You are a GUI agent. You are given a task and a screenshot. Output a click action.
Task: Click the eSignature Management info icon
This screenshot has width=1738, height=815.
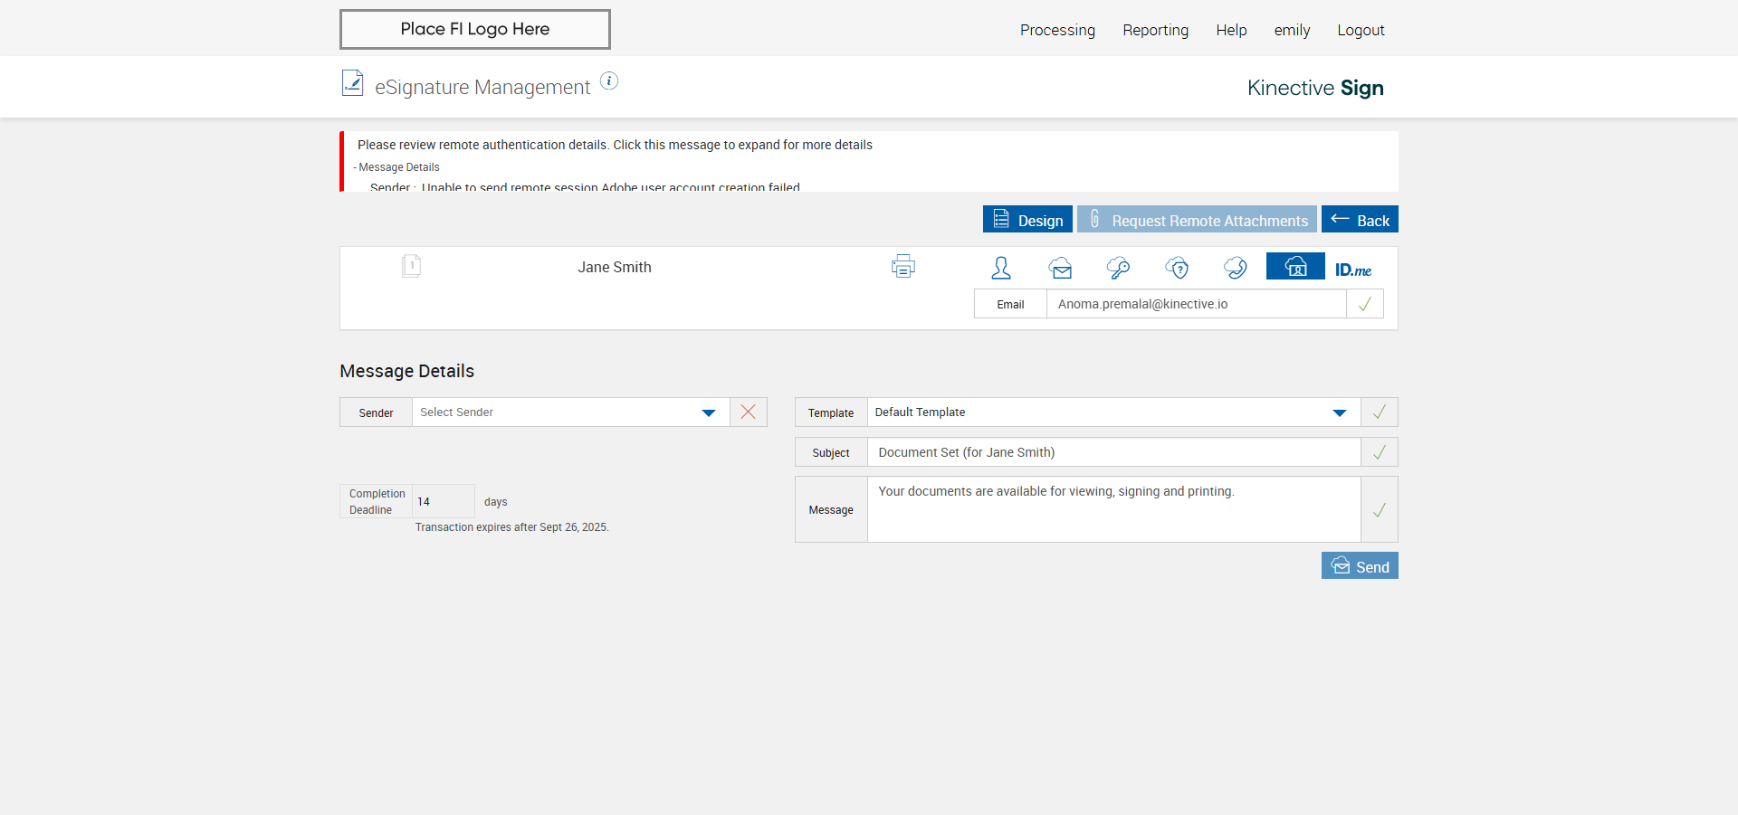pyautogui.click(x=609, y=81)
